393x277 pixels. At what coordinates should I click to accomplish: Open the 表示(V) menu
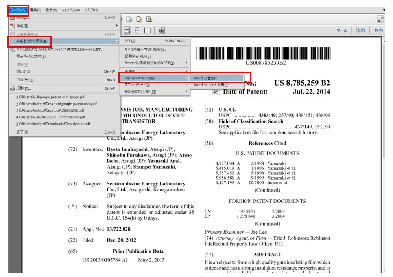pyautogui.click(x=51, y=10)
